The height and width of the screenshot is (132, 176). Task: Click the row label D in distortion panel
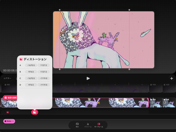(20, 85)
